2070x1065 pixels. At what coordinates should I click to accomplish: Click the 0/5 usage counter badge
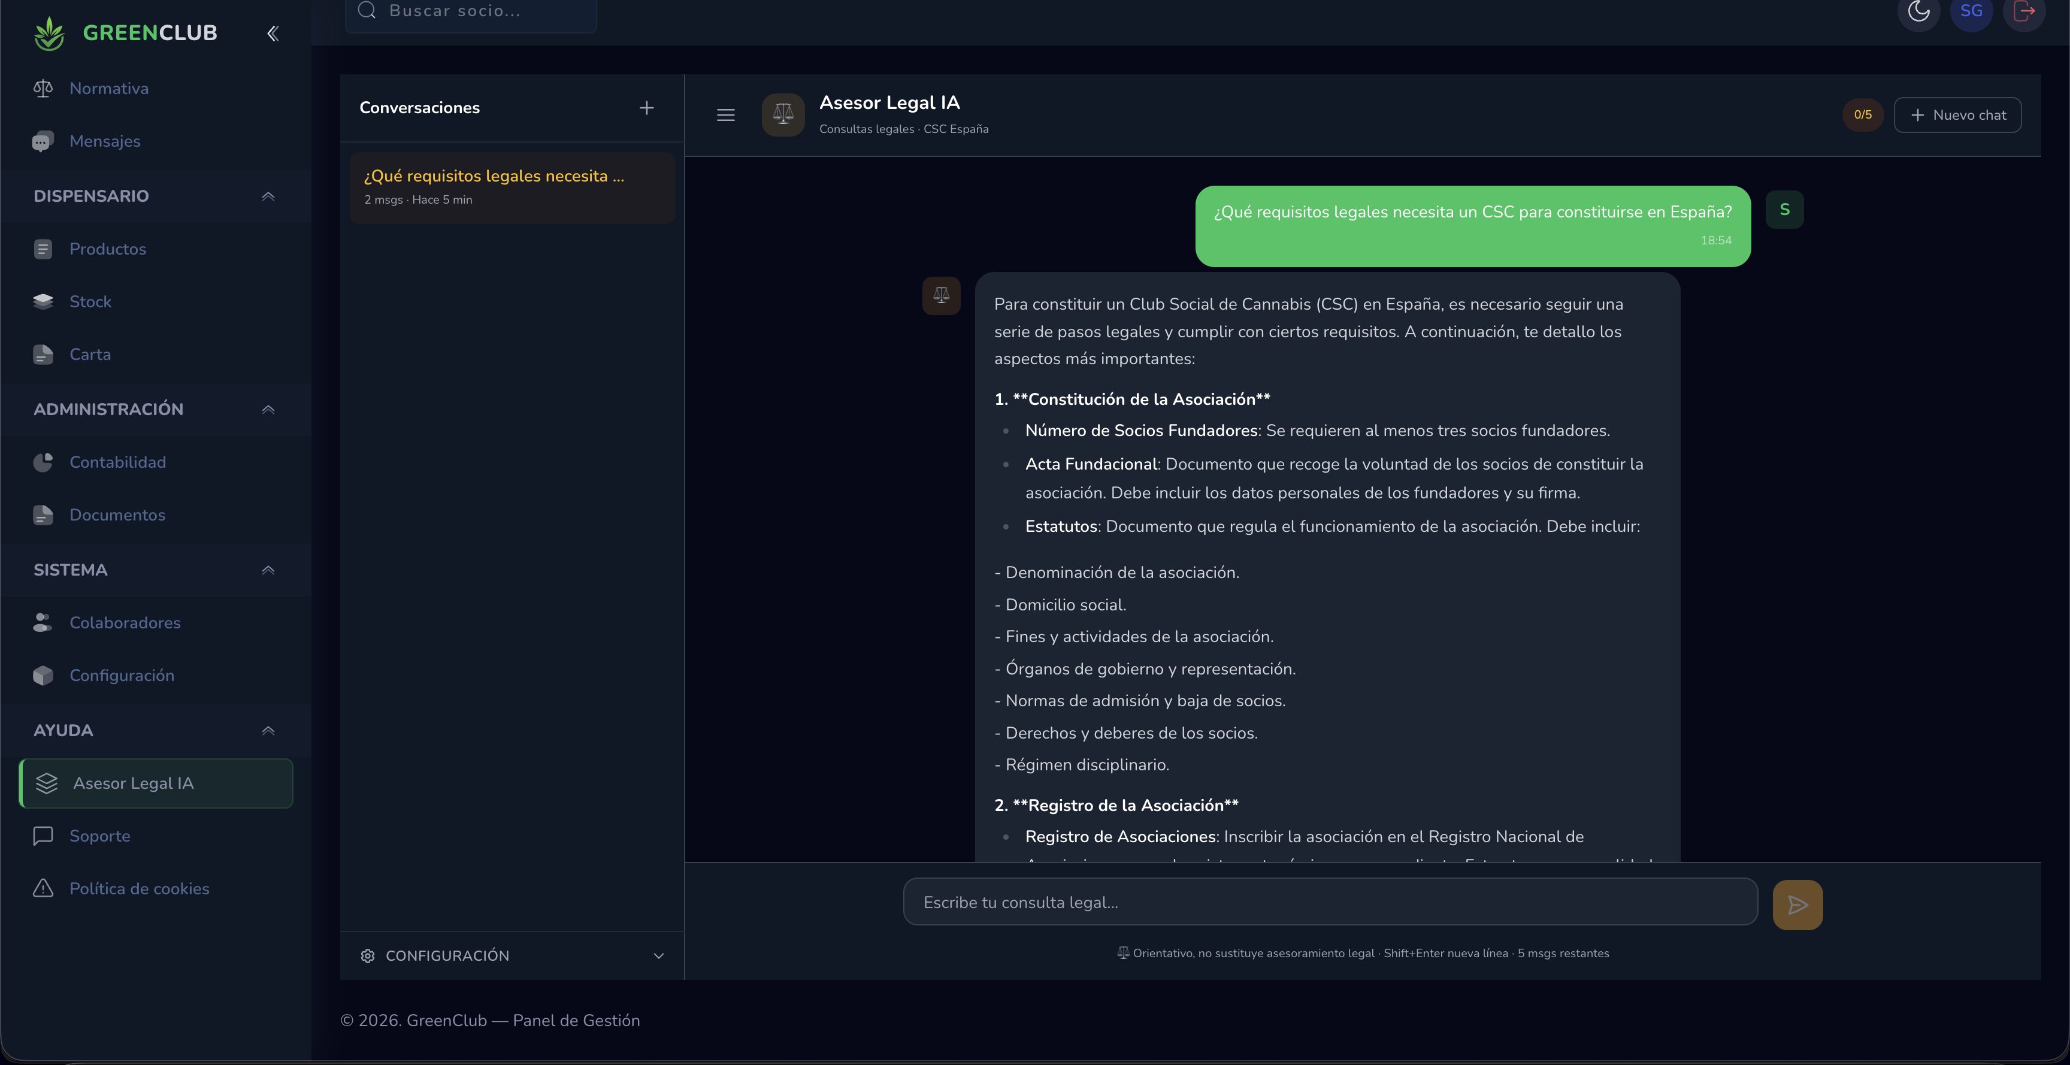click(x=1863, y=114)
